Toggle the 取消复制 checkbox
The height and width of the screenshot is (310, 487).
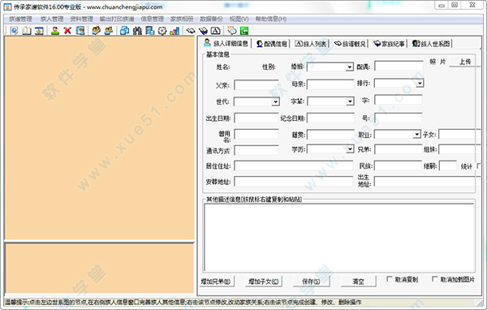389,279
